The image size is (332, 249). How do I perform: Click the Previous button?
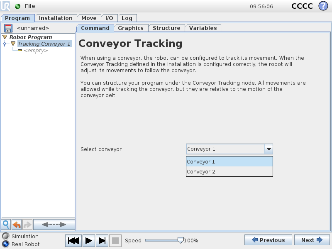click(x=268, y=240)
